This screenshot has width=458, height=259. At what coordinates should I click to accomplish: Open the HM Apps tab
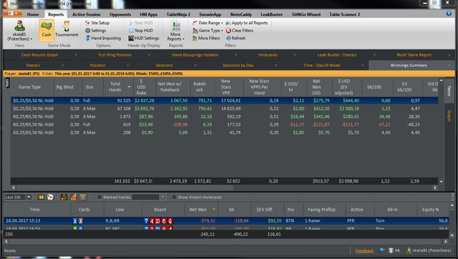(x=149, y=14)
